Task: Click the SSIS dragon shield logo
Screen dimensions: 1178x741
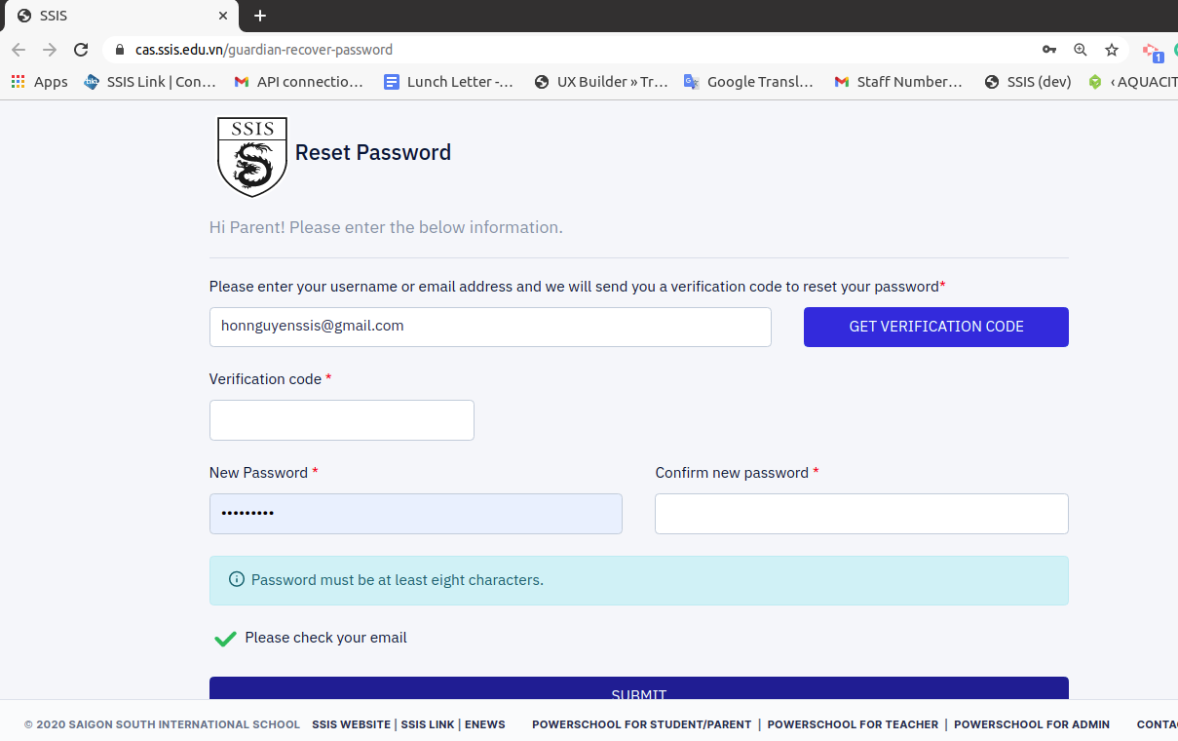Action: pyautogui.click(x=252, y=156)
